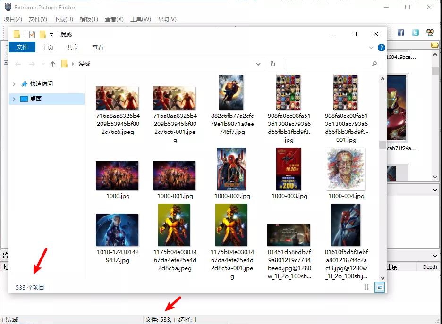Click the Depth column header
The image size is (442, 324).
point(430,267)
